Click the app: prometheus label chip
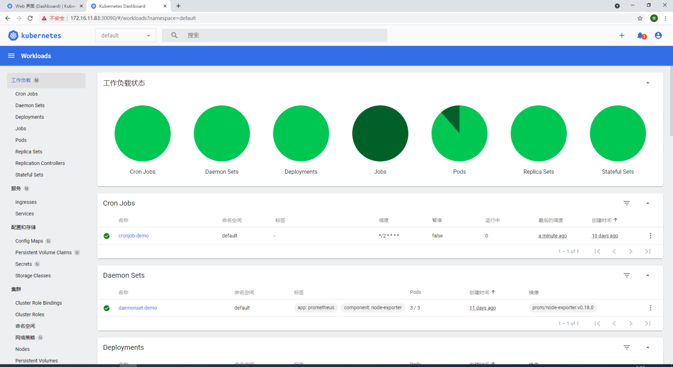This screenshot has height=367, width=673. (x=316, y=308)
